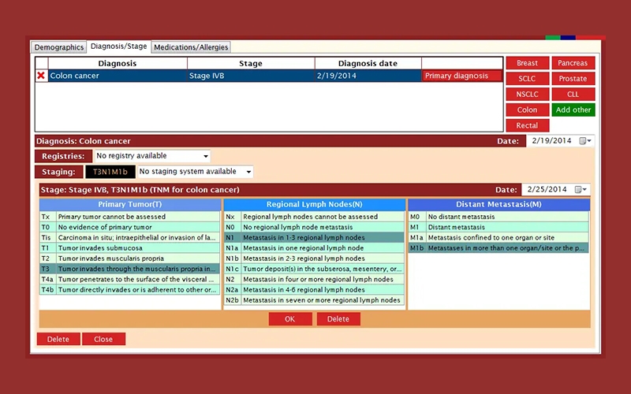Open the Diagnosis/Stage tab

pos(119,46)
